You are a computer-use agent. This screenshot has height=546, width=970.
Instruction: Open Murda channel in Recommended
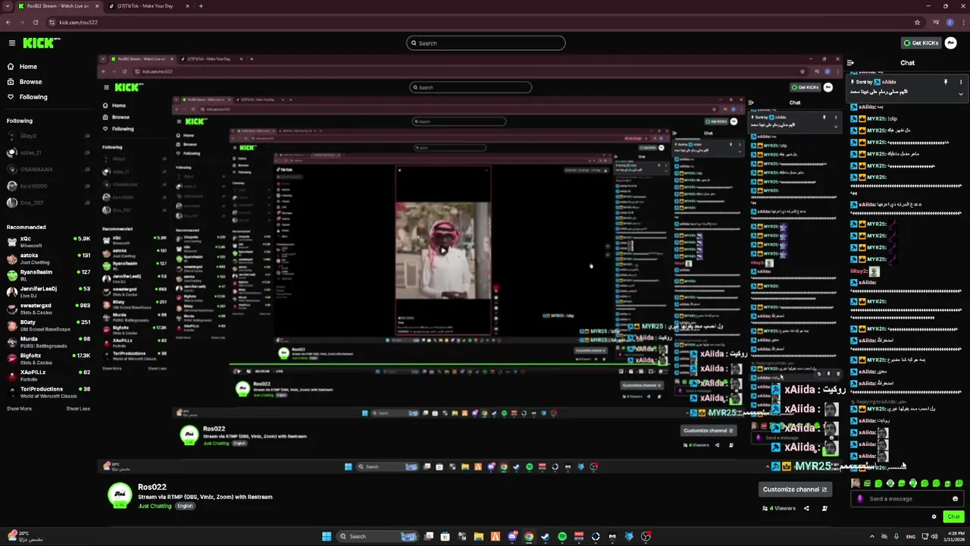pyautogui.click(x=48, y=342)
